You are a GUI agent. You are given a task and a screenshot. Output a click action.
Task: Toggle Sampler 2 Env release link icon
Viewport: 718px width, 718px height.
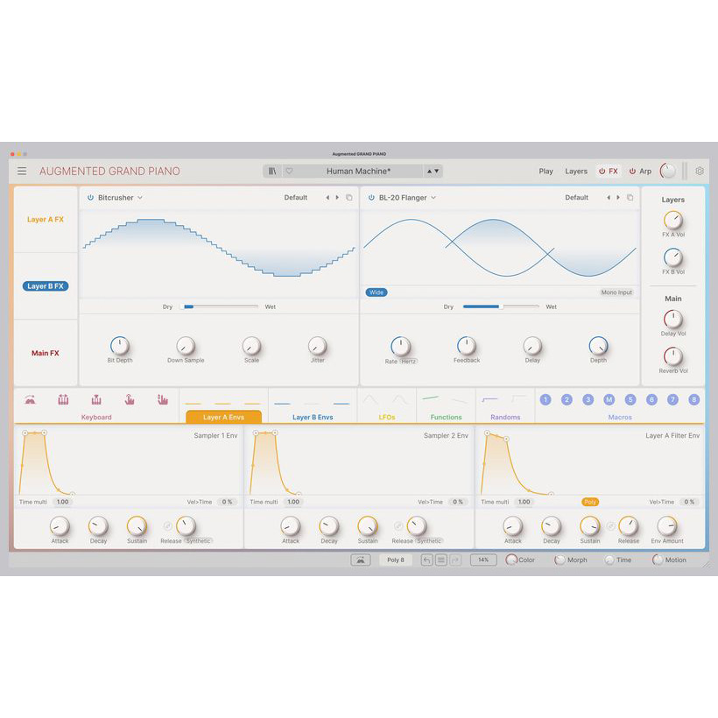(x=398, y=526)
